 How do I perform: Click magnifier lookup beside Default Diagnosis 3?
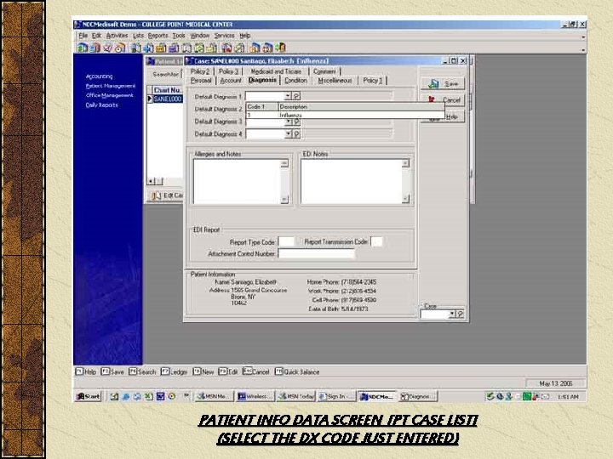pos(296,122)
